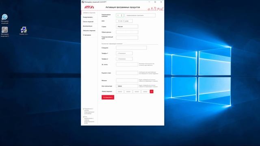Click the app icon in the window title bar
This screenshot has width=260, height=146.
[83, 2]
